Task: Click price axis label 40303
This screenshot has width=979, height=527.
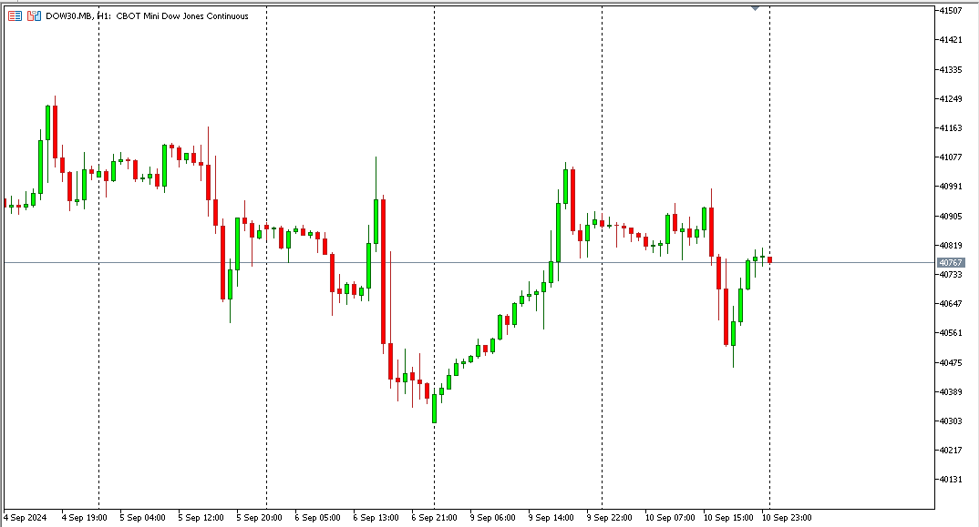Action: 951,421
